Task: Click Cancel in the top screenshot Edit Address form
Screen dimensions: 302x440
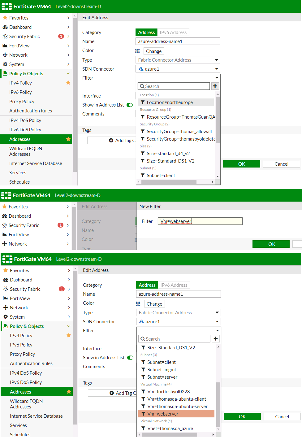Action: [281, 164]
